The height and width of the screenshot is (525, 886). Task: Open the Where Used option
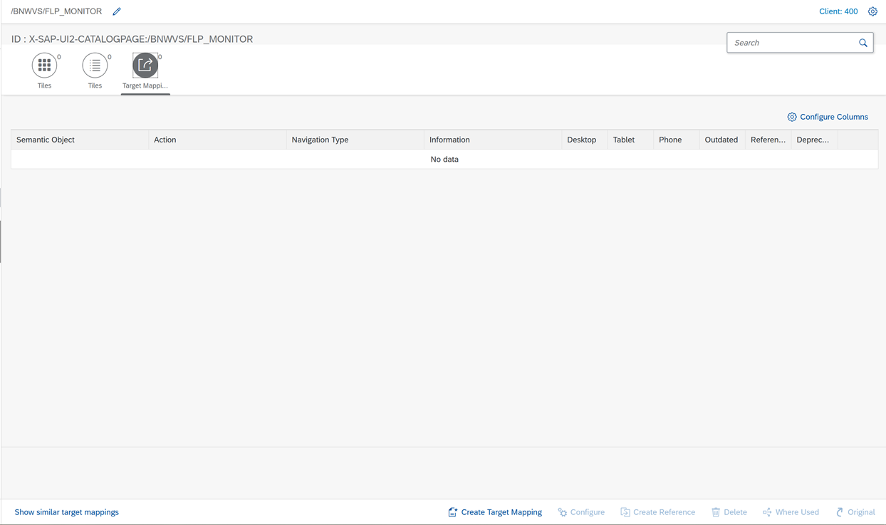point(791,512)
